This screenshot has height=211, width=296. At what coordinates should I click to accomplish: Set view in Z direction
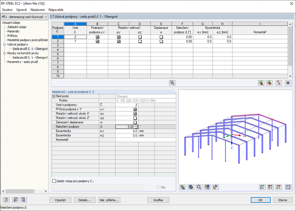(278, 187)
